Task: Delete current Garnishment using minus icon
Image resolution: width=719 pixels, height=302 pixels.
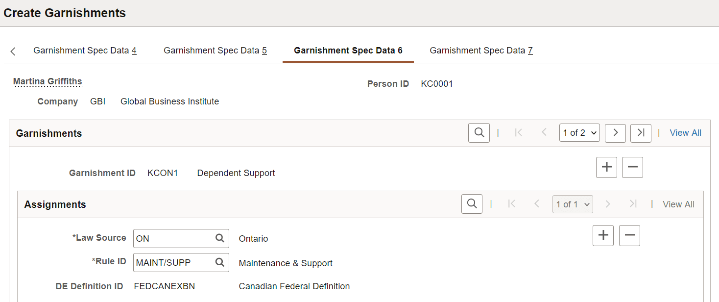Action: pos(632,167)
